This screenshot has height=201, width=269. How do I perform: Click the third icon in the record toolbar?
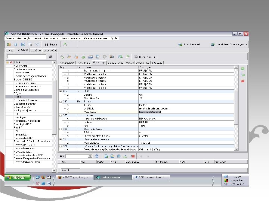point(76,57)
